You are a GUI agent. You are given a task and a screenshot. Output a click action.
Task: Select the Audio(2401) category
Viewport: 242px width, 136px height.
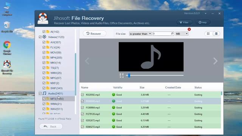(56, 93)
